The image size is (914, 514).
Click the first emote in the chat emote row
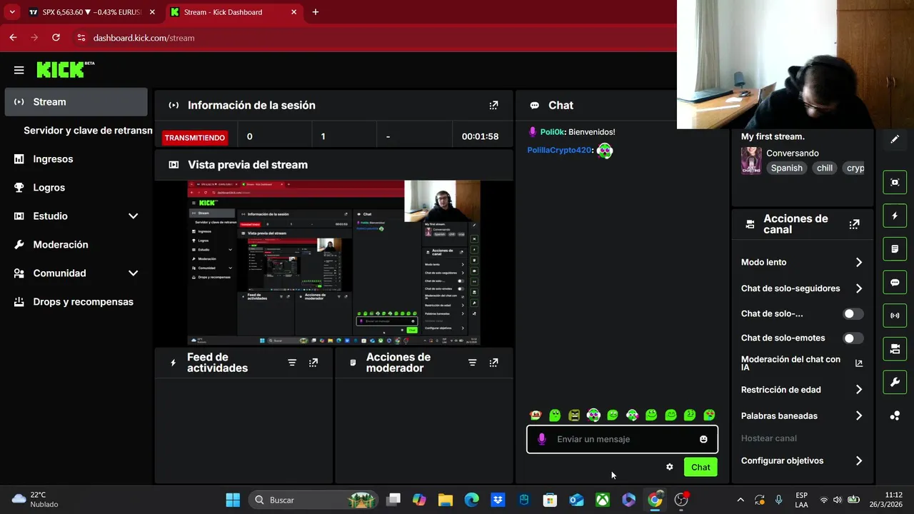pos(536,415)
